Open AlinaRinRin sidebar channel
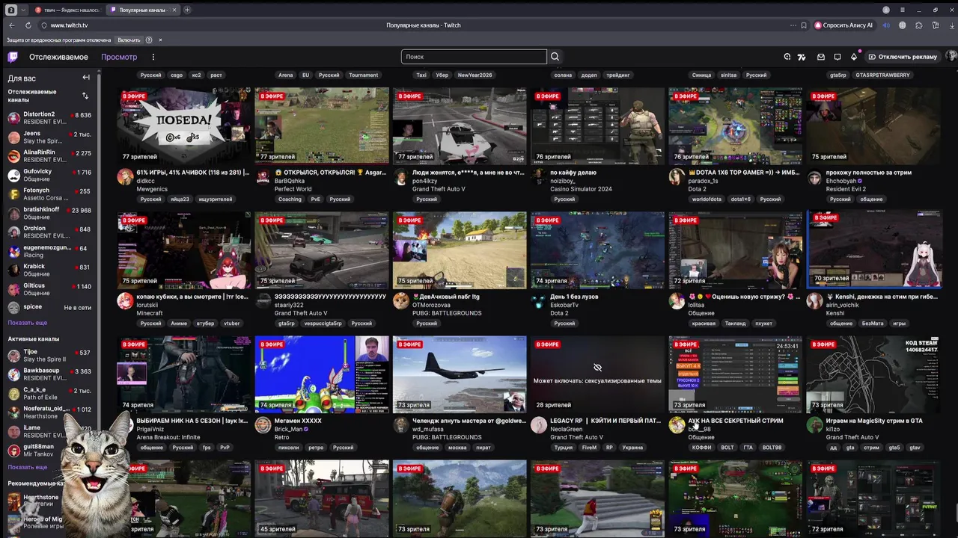Screen dimensions: 958x538 50,156
